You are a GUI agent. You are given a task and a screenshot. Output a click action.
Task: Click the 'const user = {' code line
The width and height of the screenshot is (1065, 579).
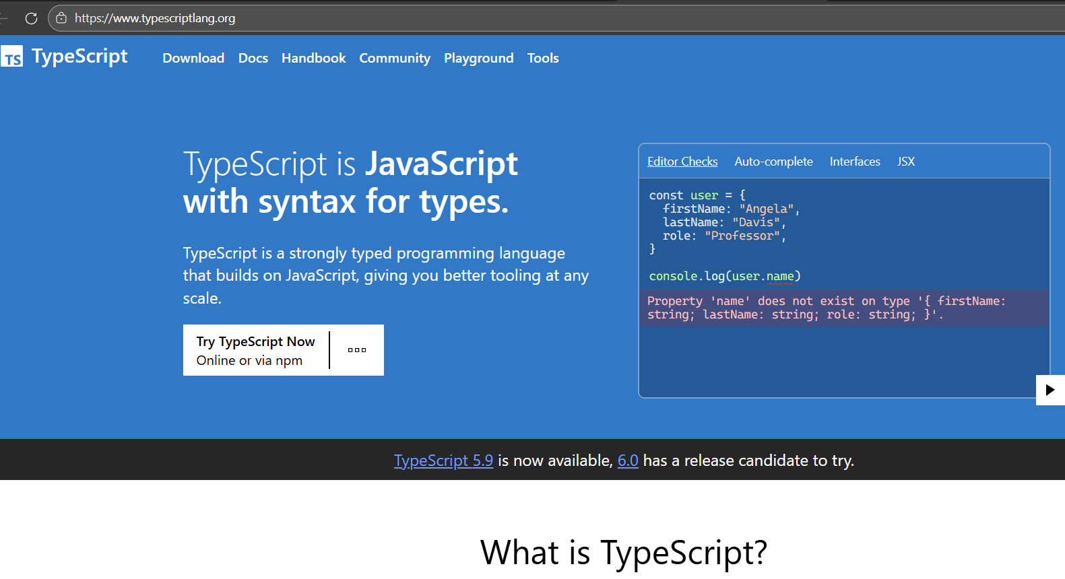coord(697,195)
